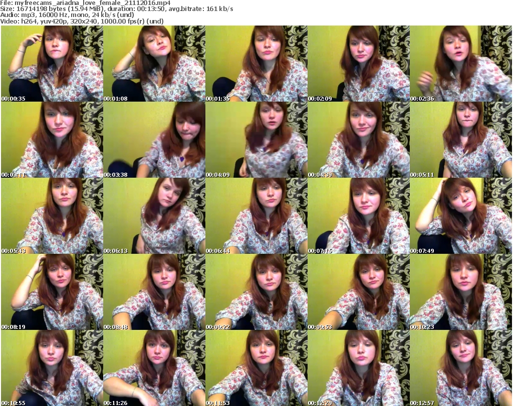This screenshot has height=406, width=513.
Task: Select the 00:05:11 thumbnail
Action: pyautogui.click(x=461, y=140)
